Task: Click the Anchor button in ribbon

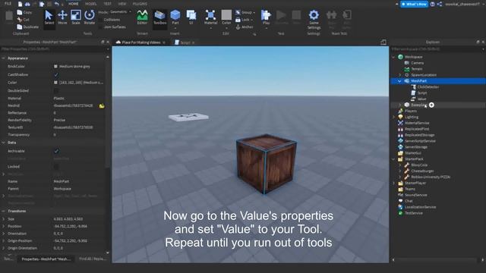Action: [245, 27]
